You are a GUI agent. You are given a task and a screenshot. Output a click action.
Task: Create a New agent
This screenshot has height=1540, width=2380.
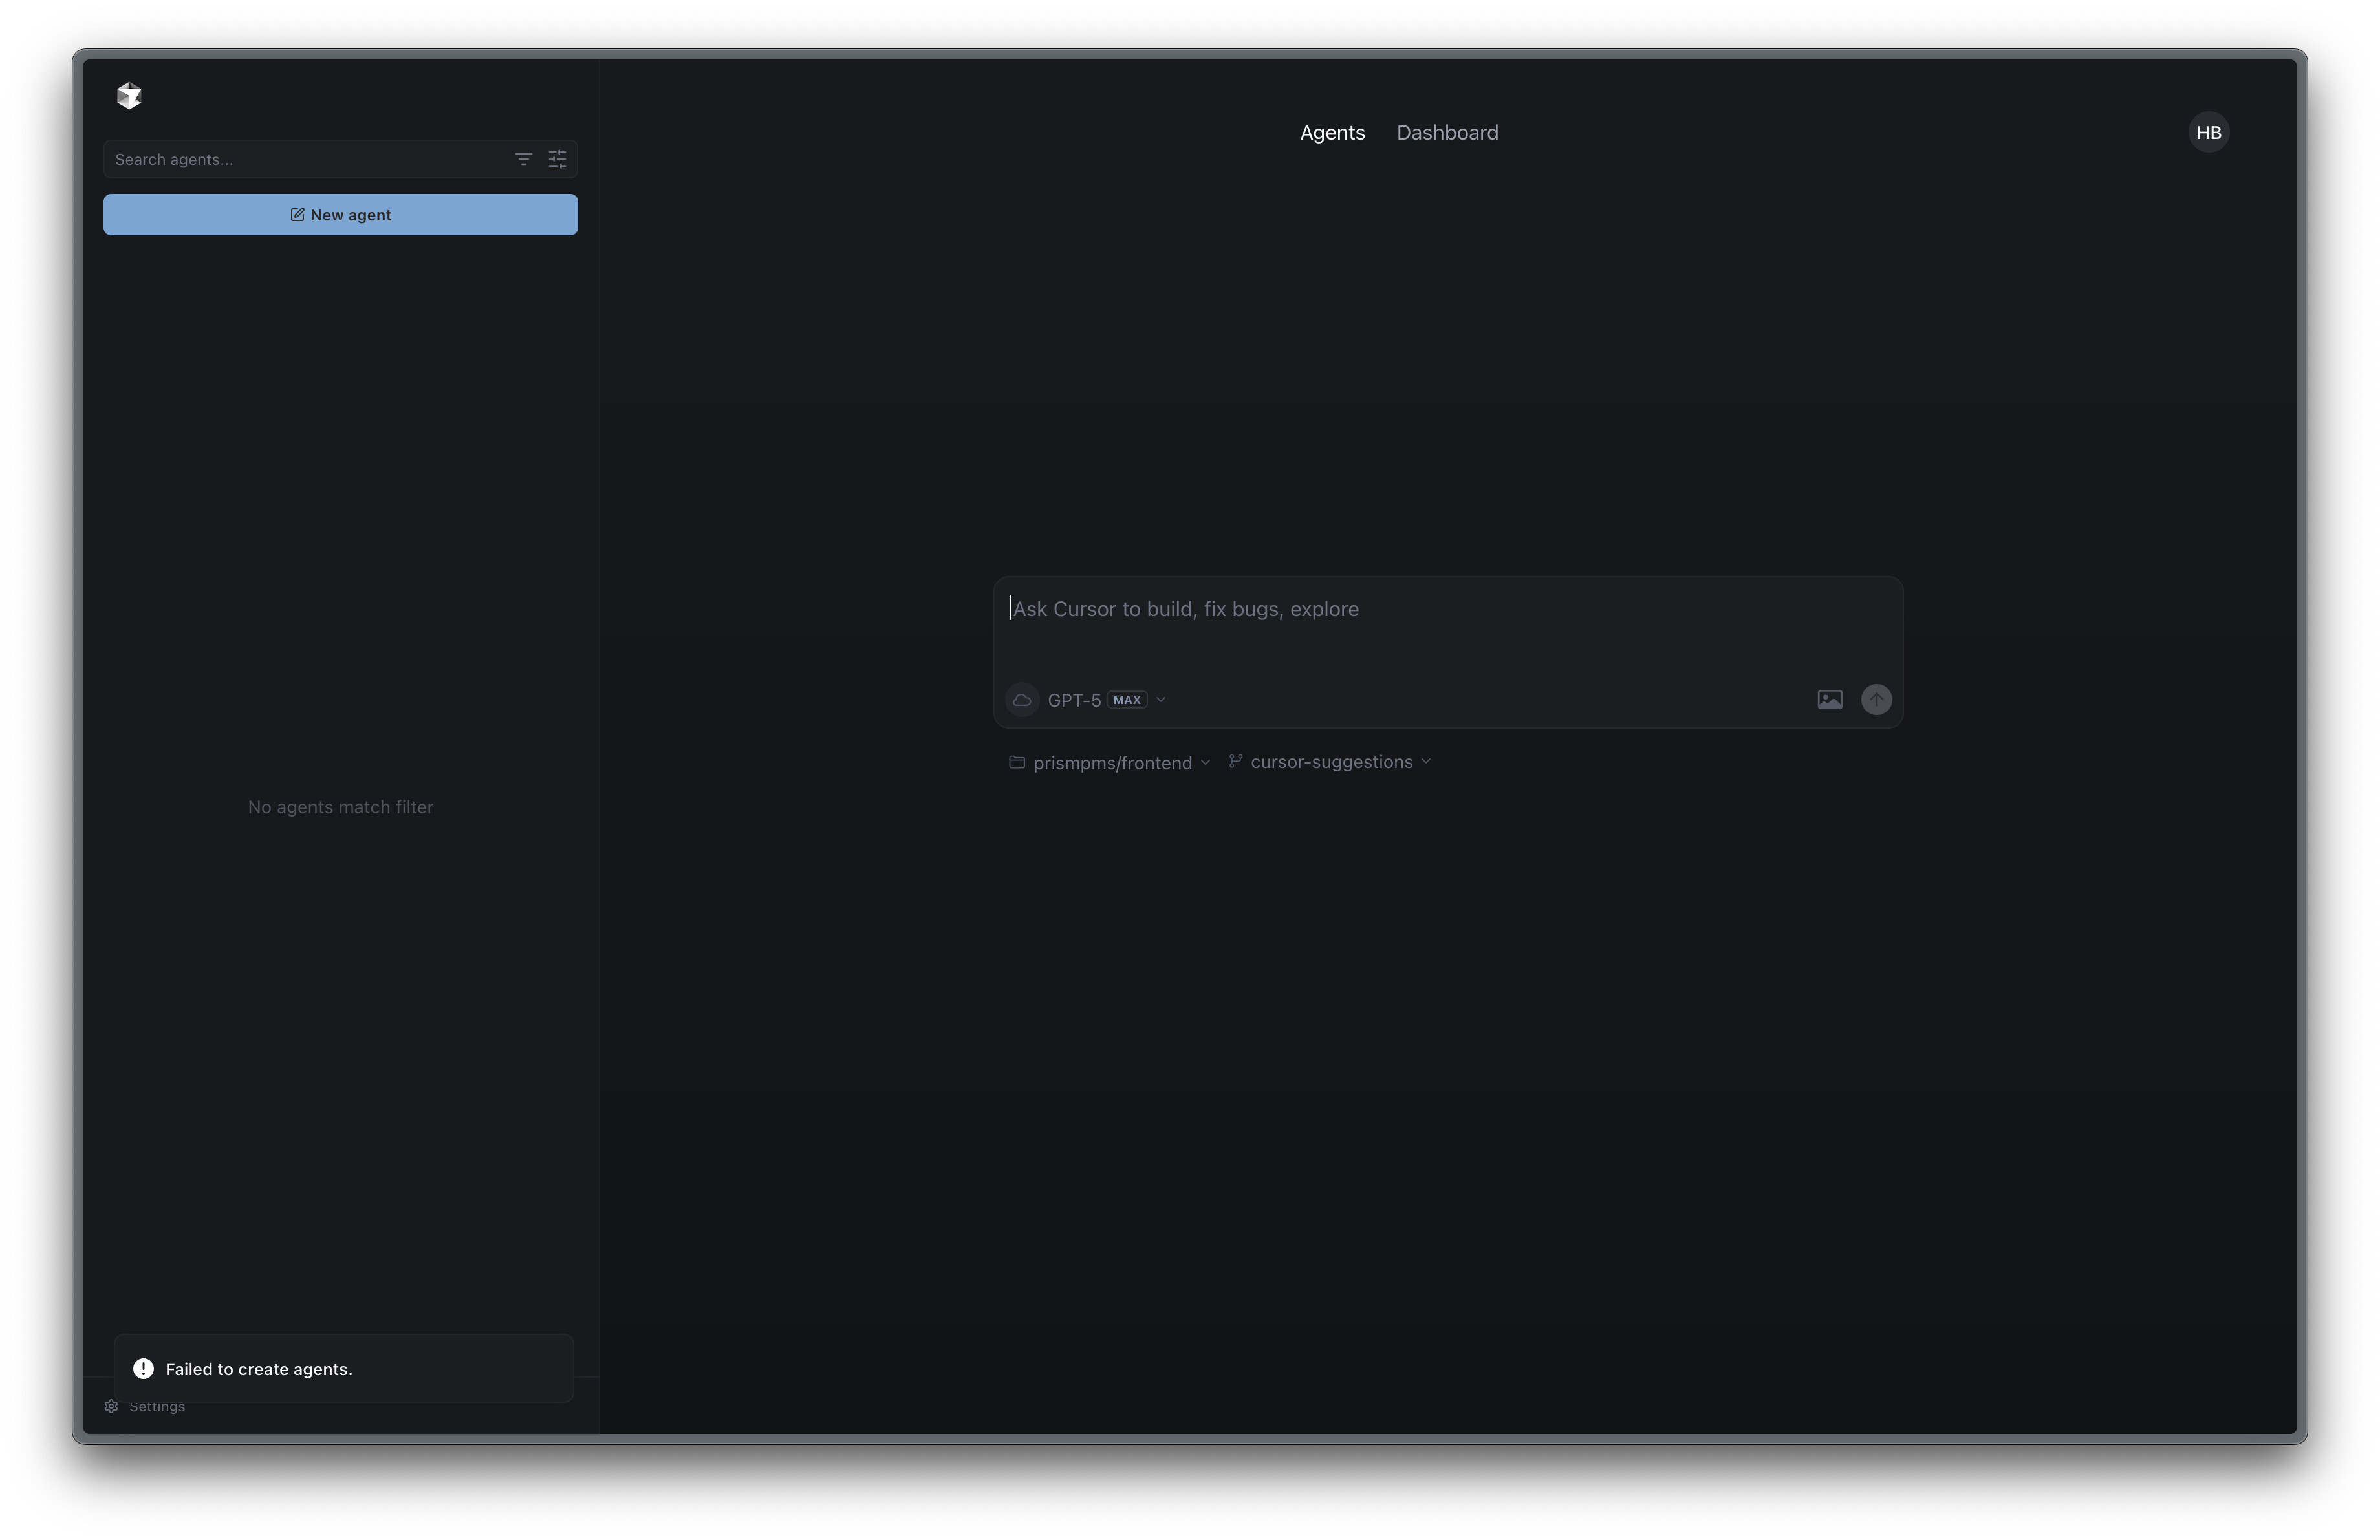coord(340,215)
